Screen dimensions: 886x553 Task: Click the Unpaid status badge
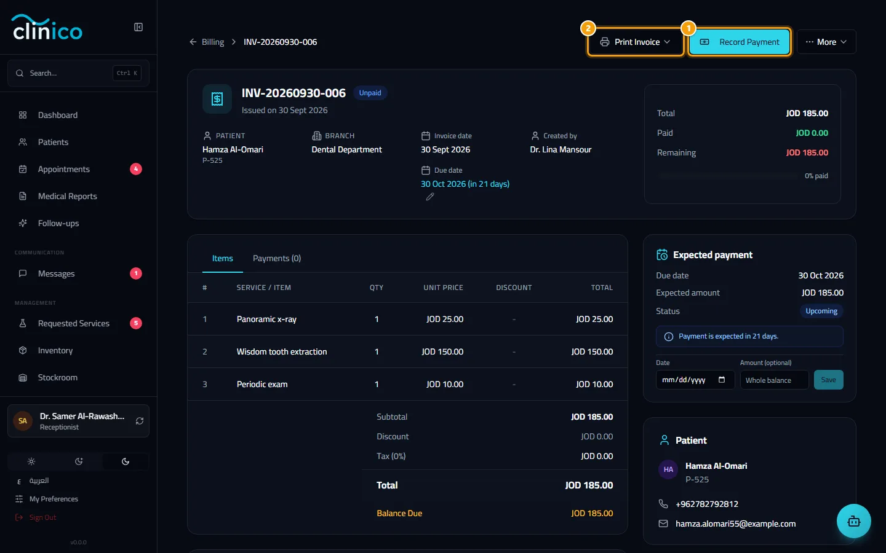[370, 93]
